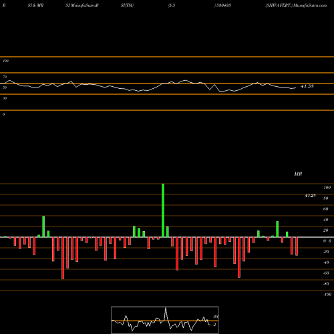Click the stock code 539483

[223, 5]
